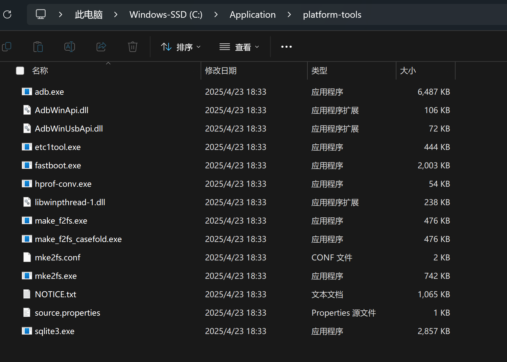Select the make_f2fs.exe file name
The height and width of the screenshot is (362, 507).
click(x=61, y=221)
